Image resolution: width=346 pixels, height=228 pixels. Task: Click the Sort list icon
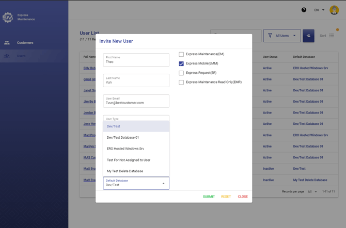(x=332, y=36)
